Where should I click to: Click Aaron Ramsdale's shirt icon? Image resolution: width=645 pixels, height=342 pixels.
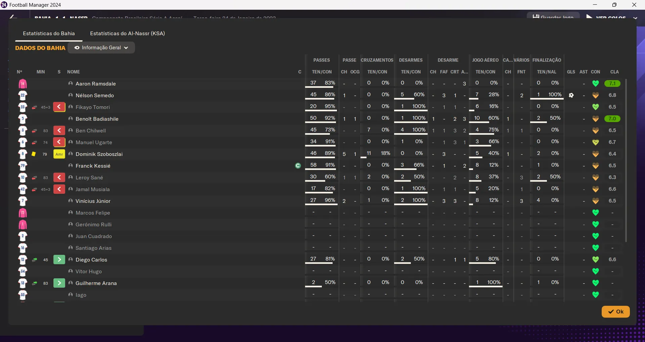tap(23, 84)
